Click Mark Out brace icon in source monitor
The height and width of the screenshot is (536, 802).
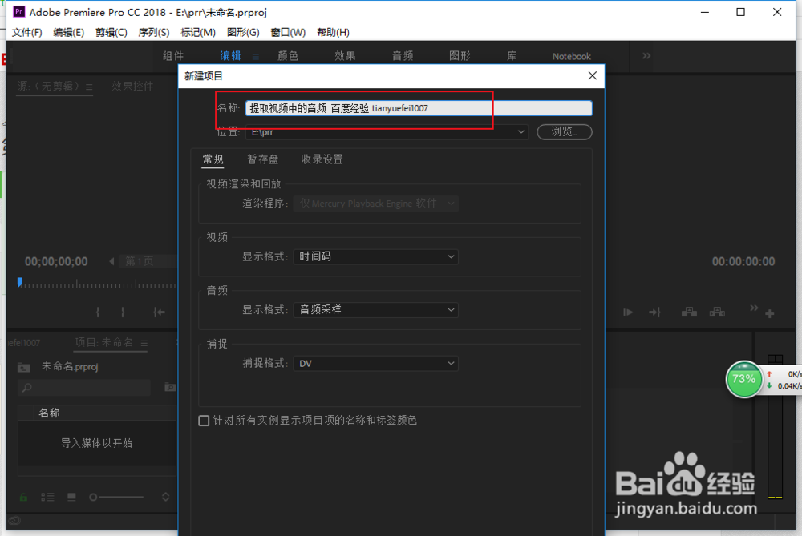pyautogui.click(x=123, y=312)
